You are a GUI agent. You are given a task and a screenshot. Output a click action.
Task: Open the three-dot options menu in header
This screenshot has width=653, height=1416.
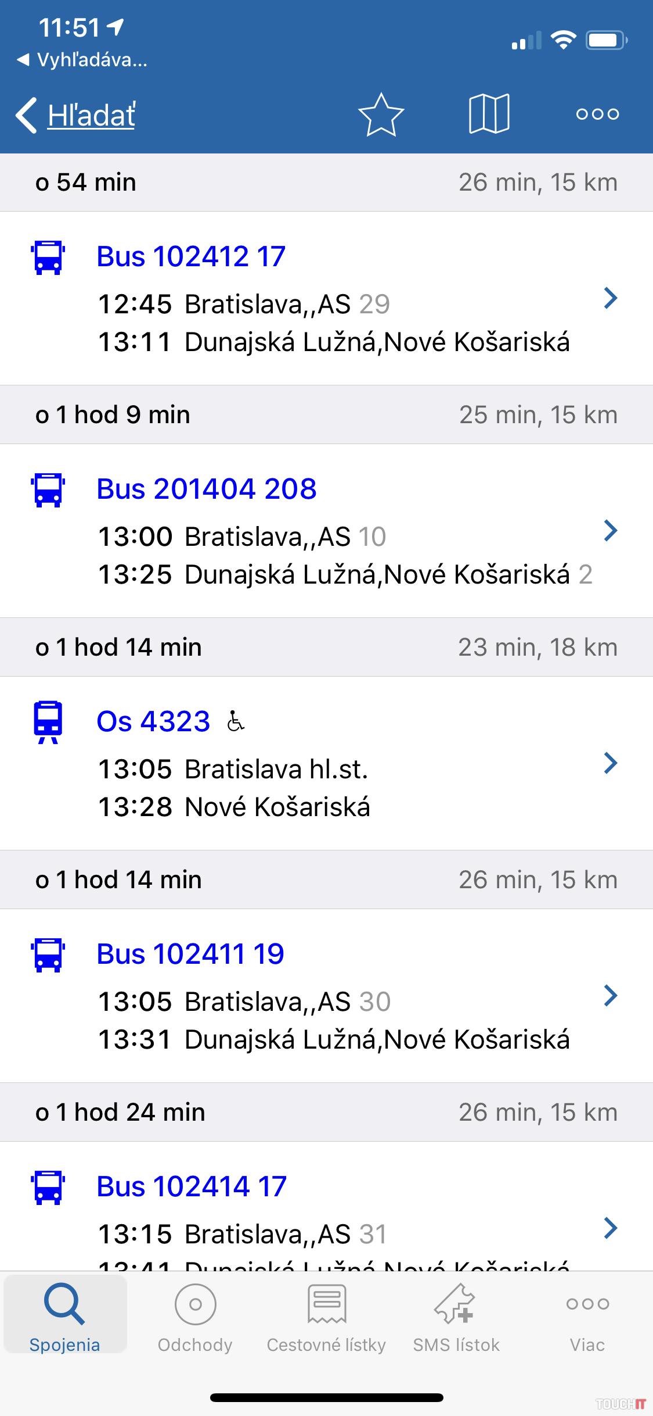[597, 114]
